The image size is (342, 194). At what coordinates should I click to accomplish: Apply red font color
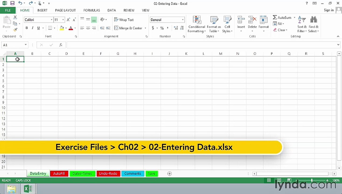tap(71, 28)
